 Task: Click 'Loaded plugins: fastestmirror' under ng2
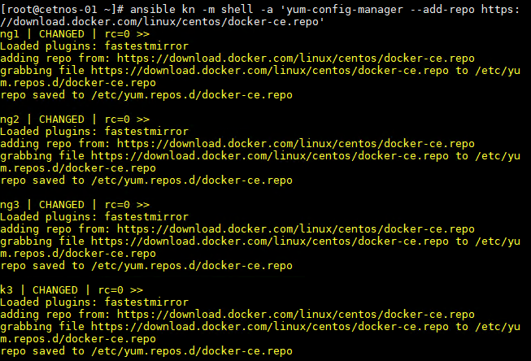click(x=94, y=131)
